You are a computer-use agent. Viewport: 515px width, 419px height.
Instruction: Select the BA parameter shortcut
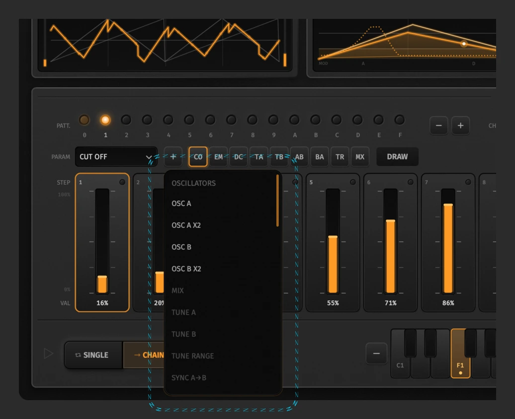pyautogui.click(x=320, y=156)
